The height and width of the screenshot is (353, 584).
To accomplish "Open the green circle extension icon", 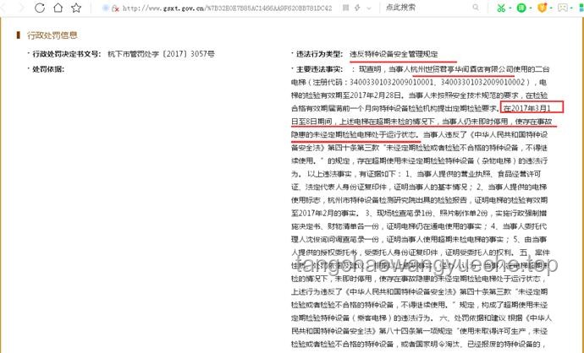I will 521,8.
